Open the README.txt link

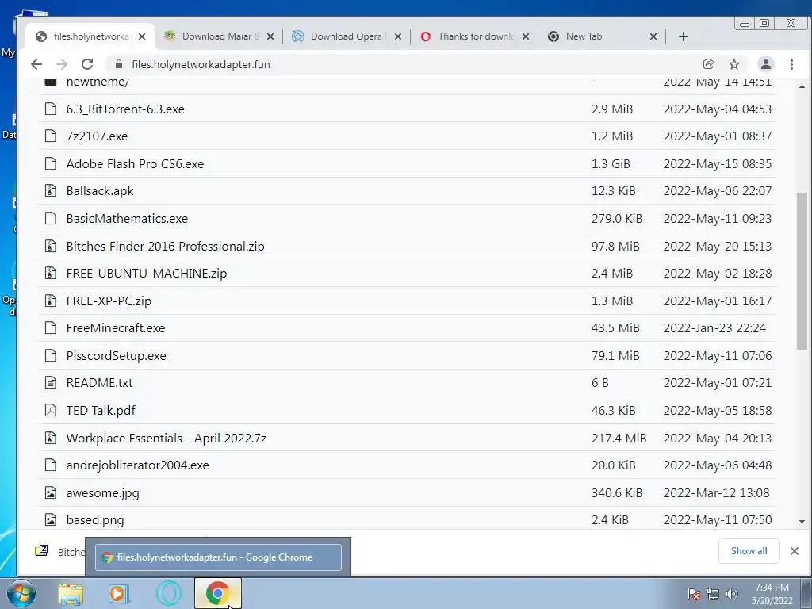point(99,383)
